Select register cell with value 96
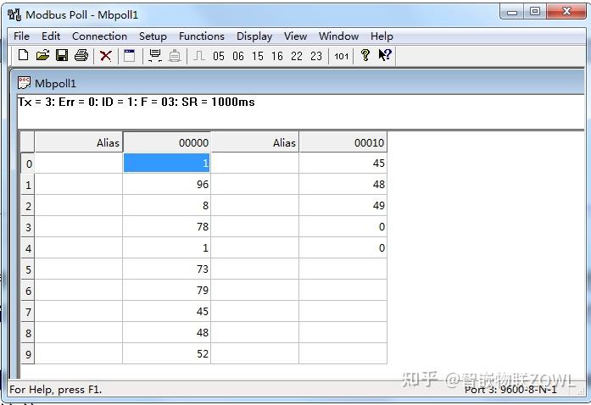The width and height of the screenshot is (591, 405). coord(166,184)
